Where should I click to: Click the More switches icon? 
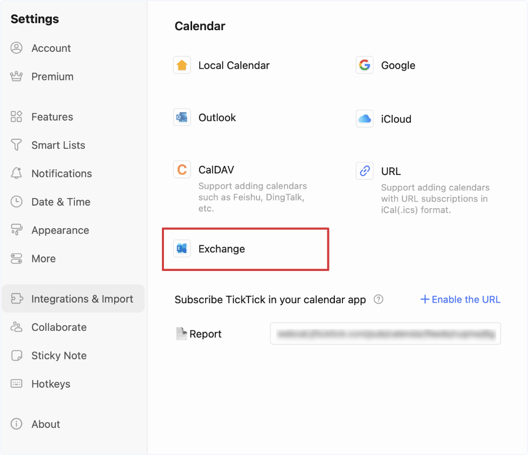(17, 258)
